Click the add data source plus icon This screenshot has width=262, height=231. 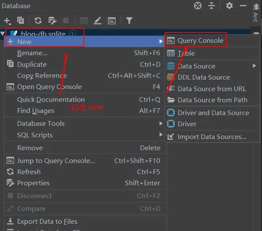point(7,21)
